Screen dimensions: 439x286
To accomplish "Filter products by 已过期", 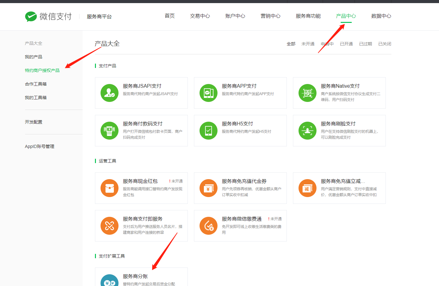I will (366, 44).
